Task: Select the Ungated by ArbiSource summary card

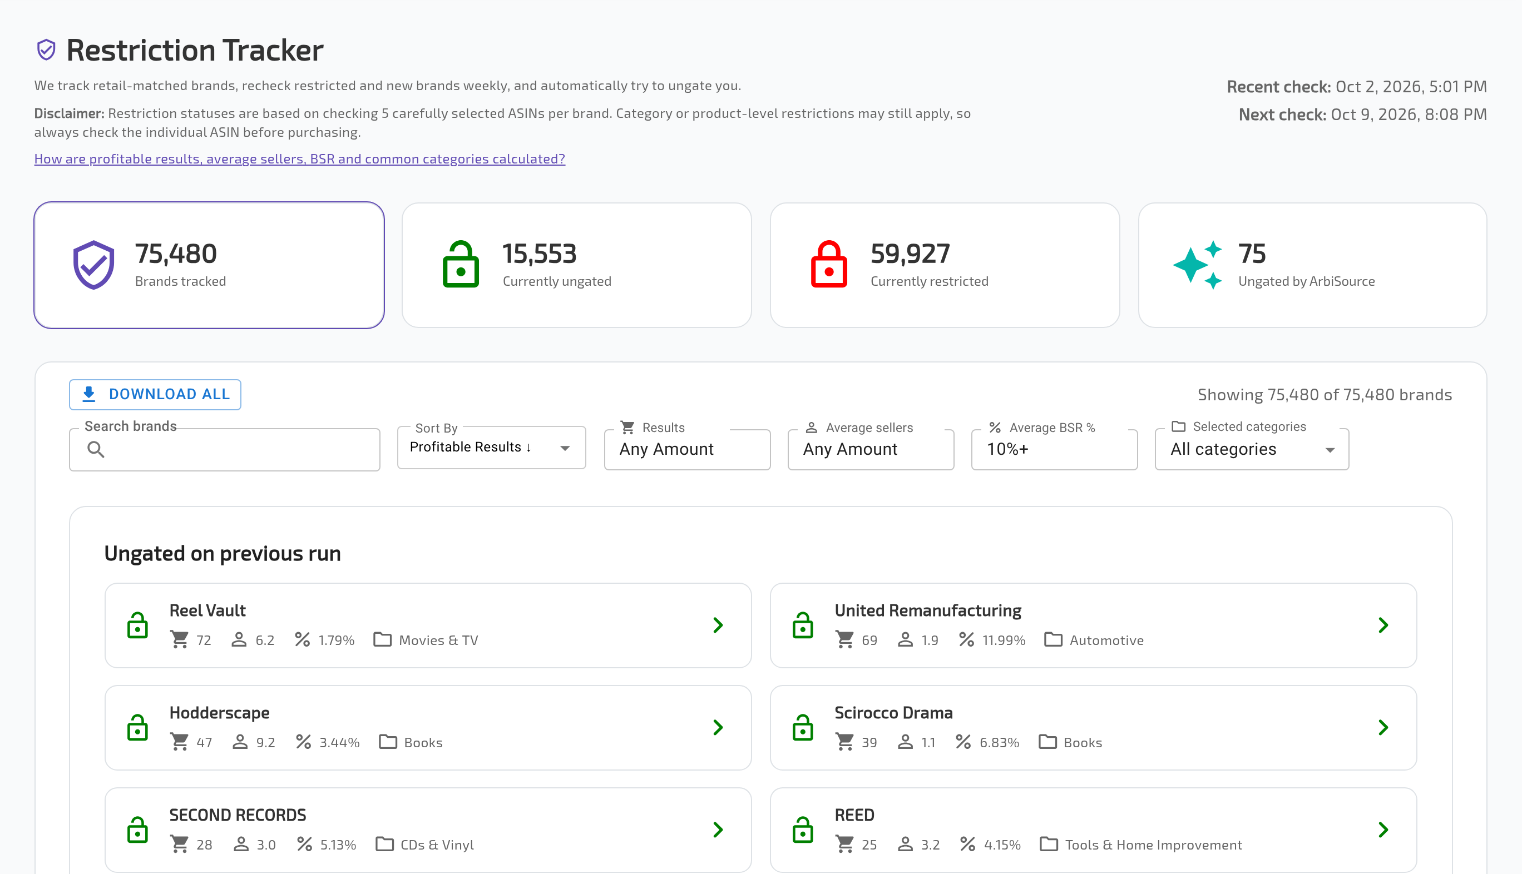Action: 1312,265
